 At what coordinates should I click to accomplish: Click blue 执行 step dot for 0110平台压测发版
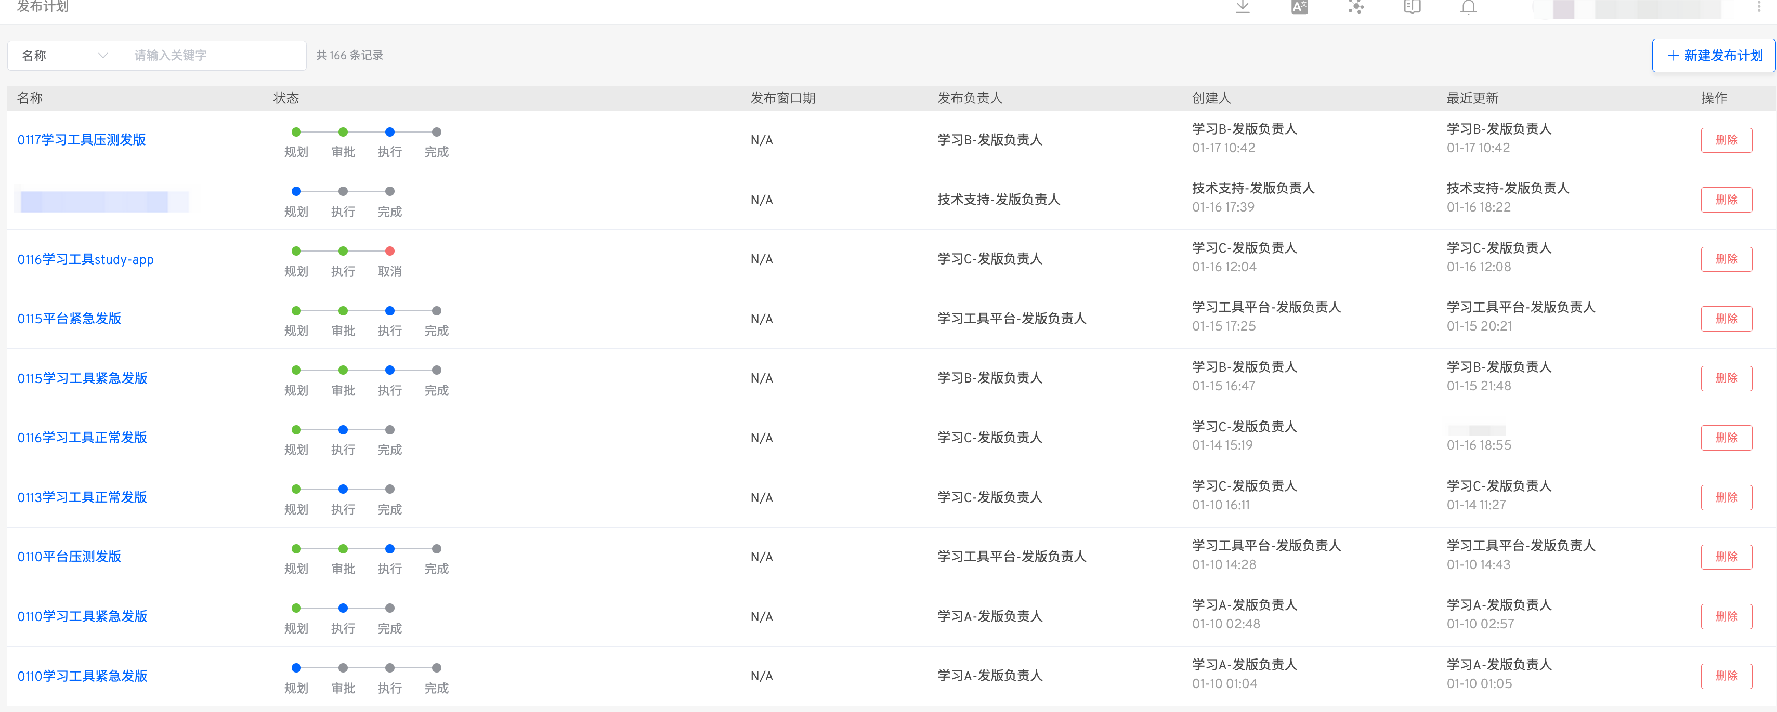click(390, 549)
